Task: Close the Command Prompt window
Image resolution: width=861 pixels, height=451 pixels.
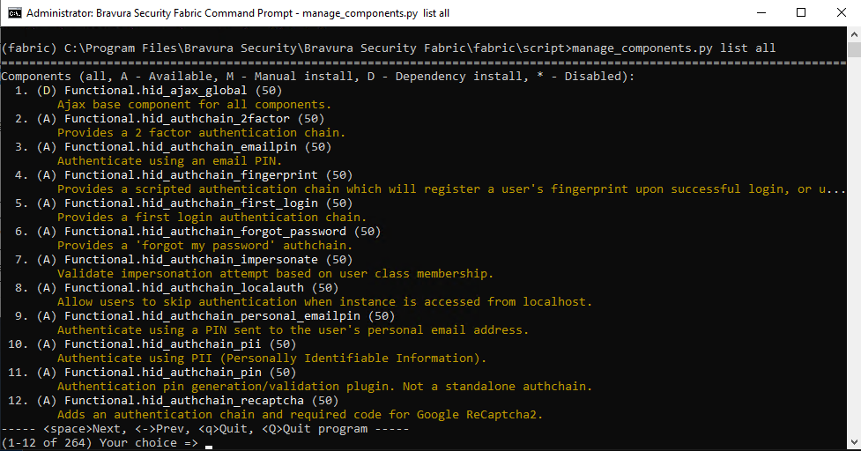Action: (841, 13)
